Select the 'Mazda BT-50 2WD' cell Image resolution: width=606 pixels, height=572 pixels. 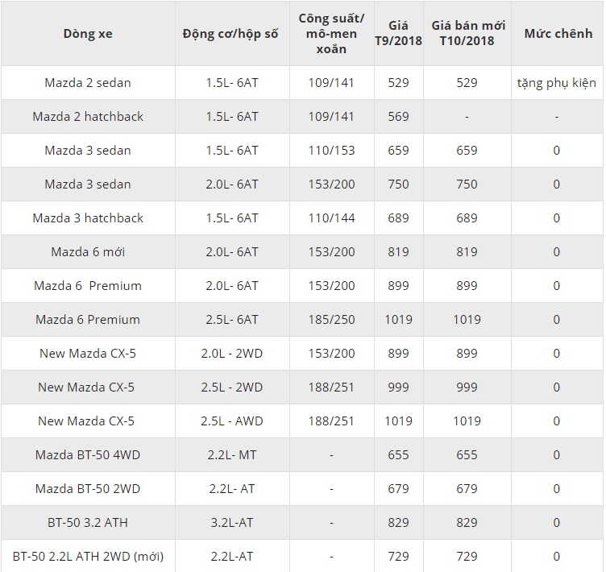click(x=88, y=488)
